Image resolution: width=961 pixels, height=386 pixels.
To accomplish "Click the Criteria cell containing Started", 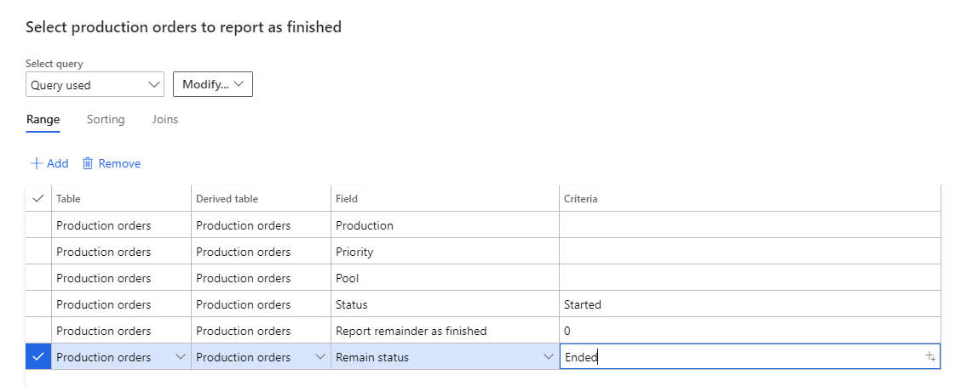I will click(x=750, y=304).
